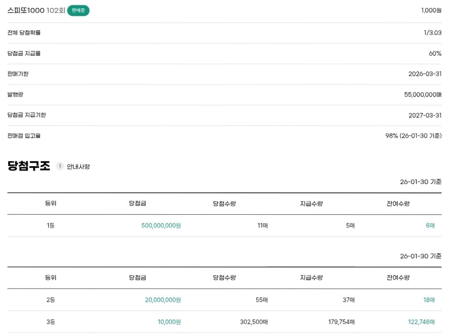Click the 판매기한 date 2026-03-31

[x=424, y=74]
